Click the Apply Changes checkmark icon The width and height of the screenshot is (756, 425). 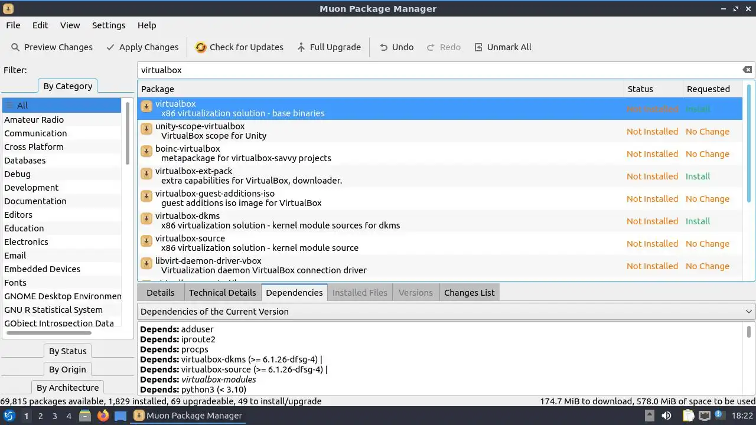[x=110, y=47]
